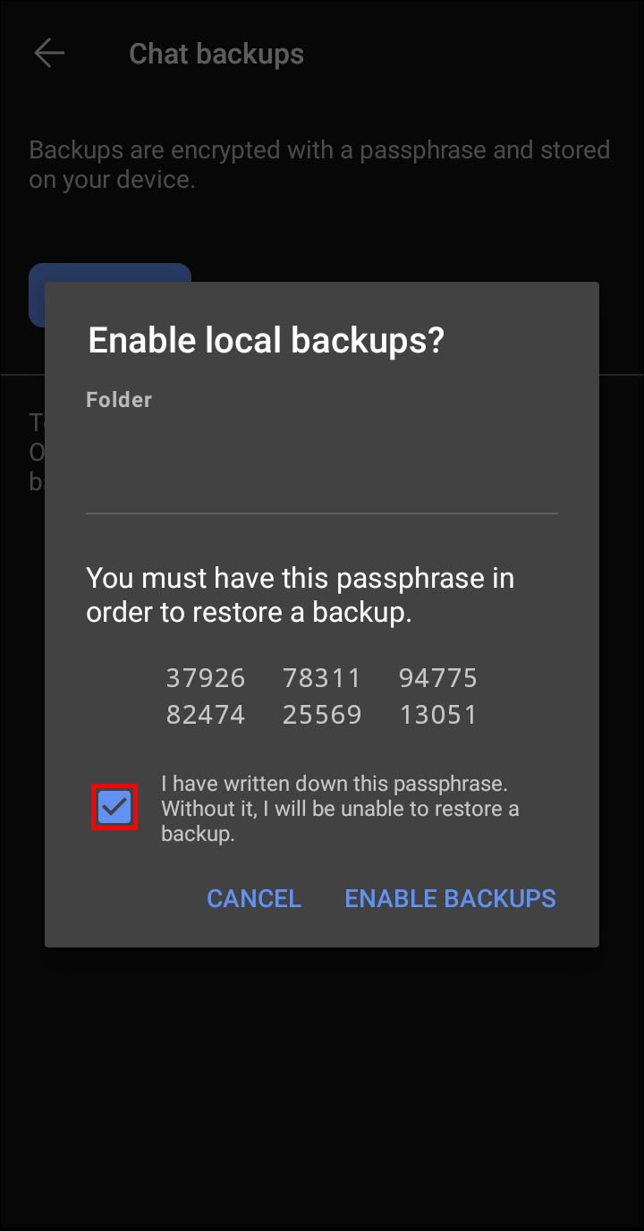This screenshot has height=1231, width=644.
Task: Click the CANCEL button
Action: pyautogui.click(x=254, y=898)
